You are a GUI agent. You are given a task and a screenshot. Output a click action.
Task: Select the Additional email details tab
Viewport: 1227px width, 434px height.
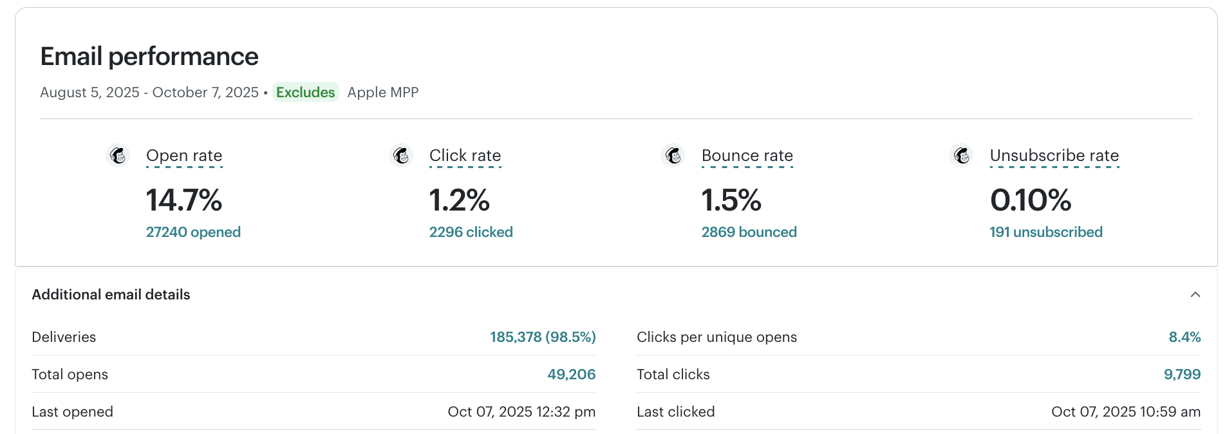111,294
